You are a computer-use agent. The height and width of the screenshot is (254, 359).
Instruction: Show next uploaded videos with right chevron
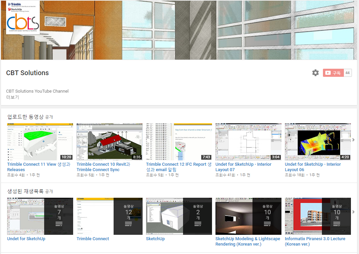[x=353, y=139]
